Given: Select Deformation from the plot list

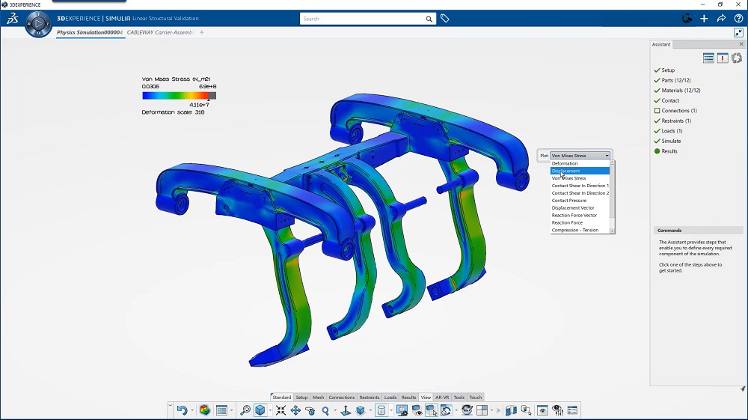Looking at the screenshot, I should (580, 163).
